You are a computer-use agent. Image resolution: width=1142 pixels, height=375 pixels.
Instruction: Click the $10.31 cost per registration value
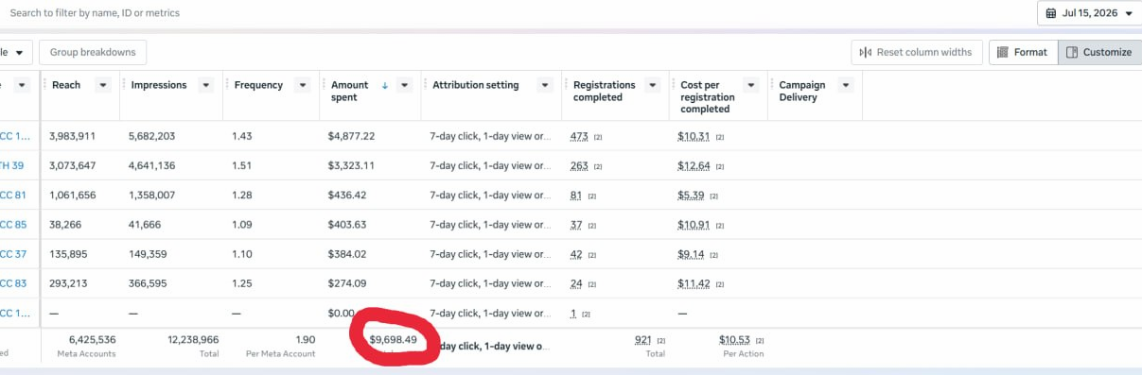(x=694, y=136)
